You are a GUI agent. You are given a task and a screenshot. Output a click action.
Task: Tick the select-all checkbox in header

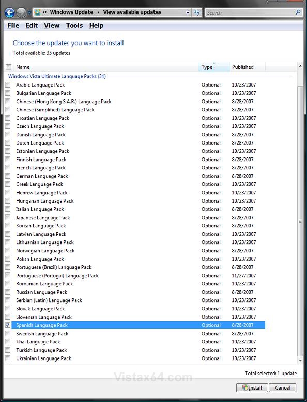point(8,67)
